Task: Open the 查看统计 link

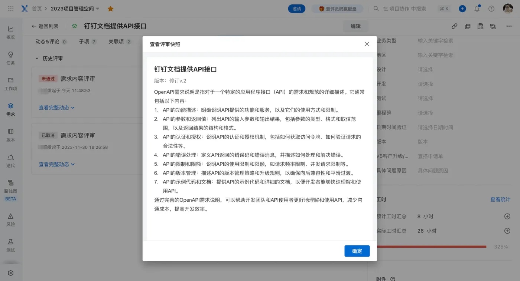Action: click(500, 199)
